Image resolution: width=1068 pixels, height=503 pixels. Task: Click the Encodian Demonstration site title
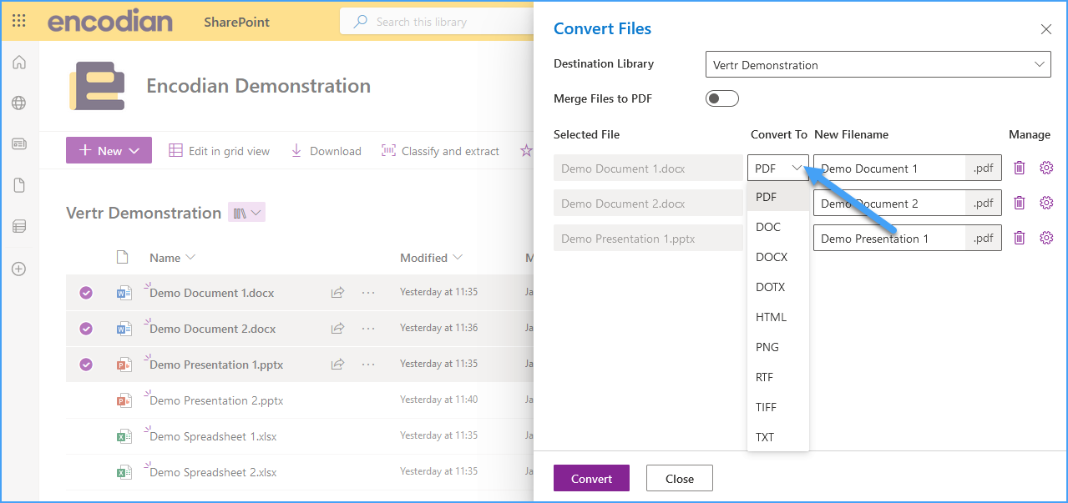(x=259, y=86)
